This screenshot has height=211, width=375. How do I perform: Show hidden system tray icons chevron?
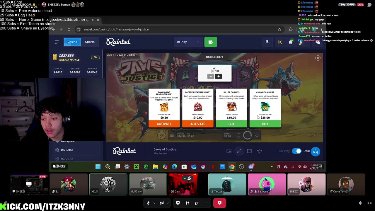click(x=272, y=167)
